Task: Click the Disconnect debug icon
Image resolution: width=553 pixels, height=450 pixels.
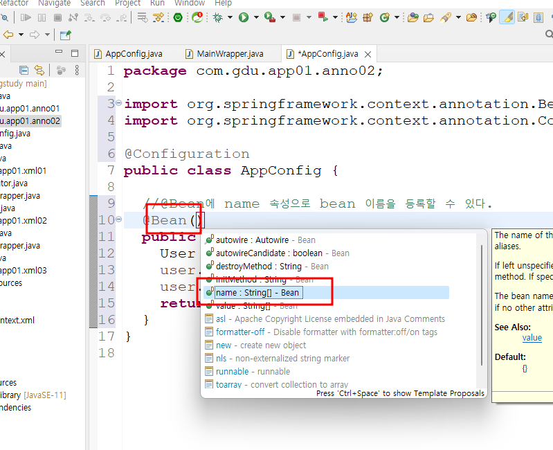Action: (x=73, y=17)
